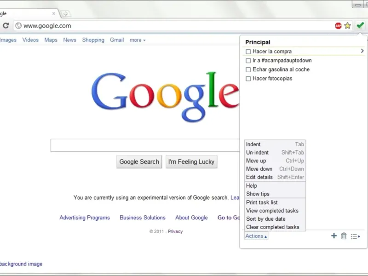Click the trash can delete task icon
Screen dimensions: 368x276
(x=344, y=236)
